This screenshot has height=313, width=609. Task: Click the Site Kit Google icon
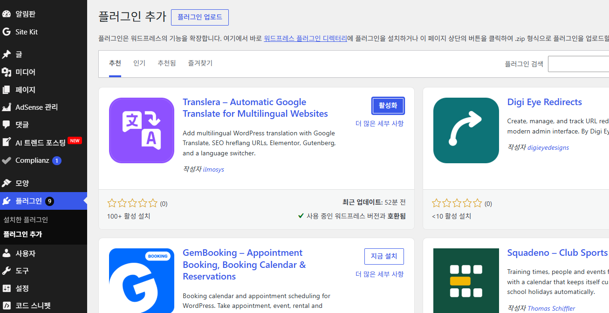click(7, 32)
